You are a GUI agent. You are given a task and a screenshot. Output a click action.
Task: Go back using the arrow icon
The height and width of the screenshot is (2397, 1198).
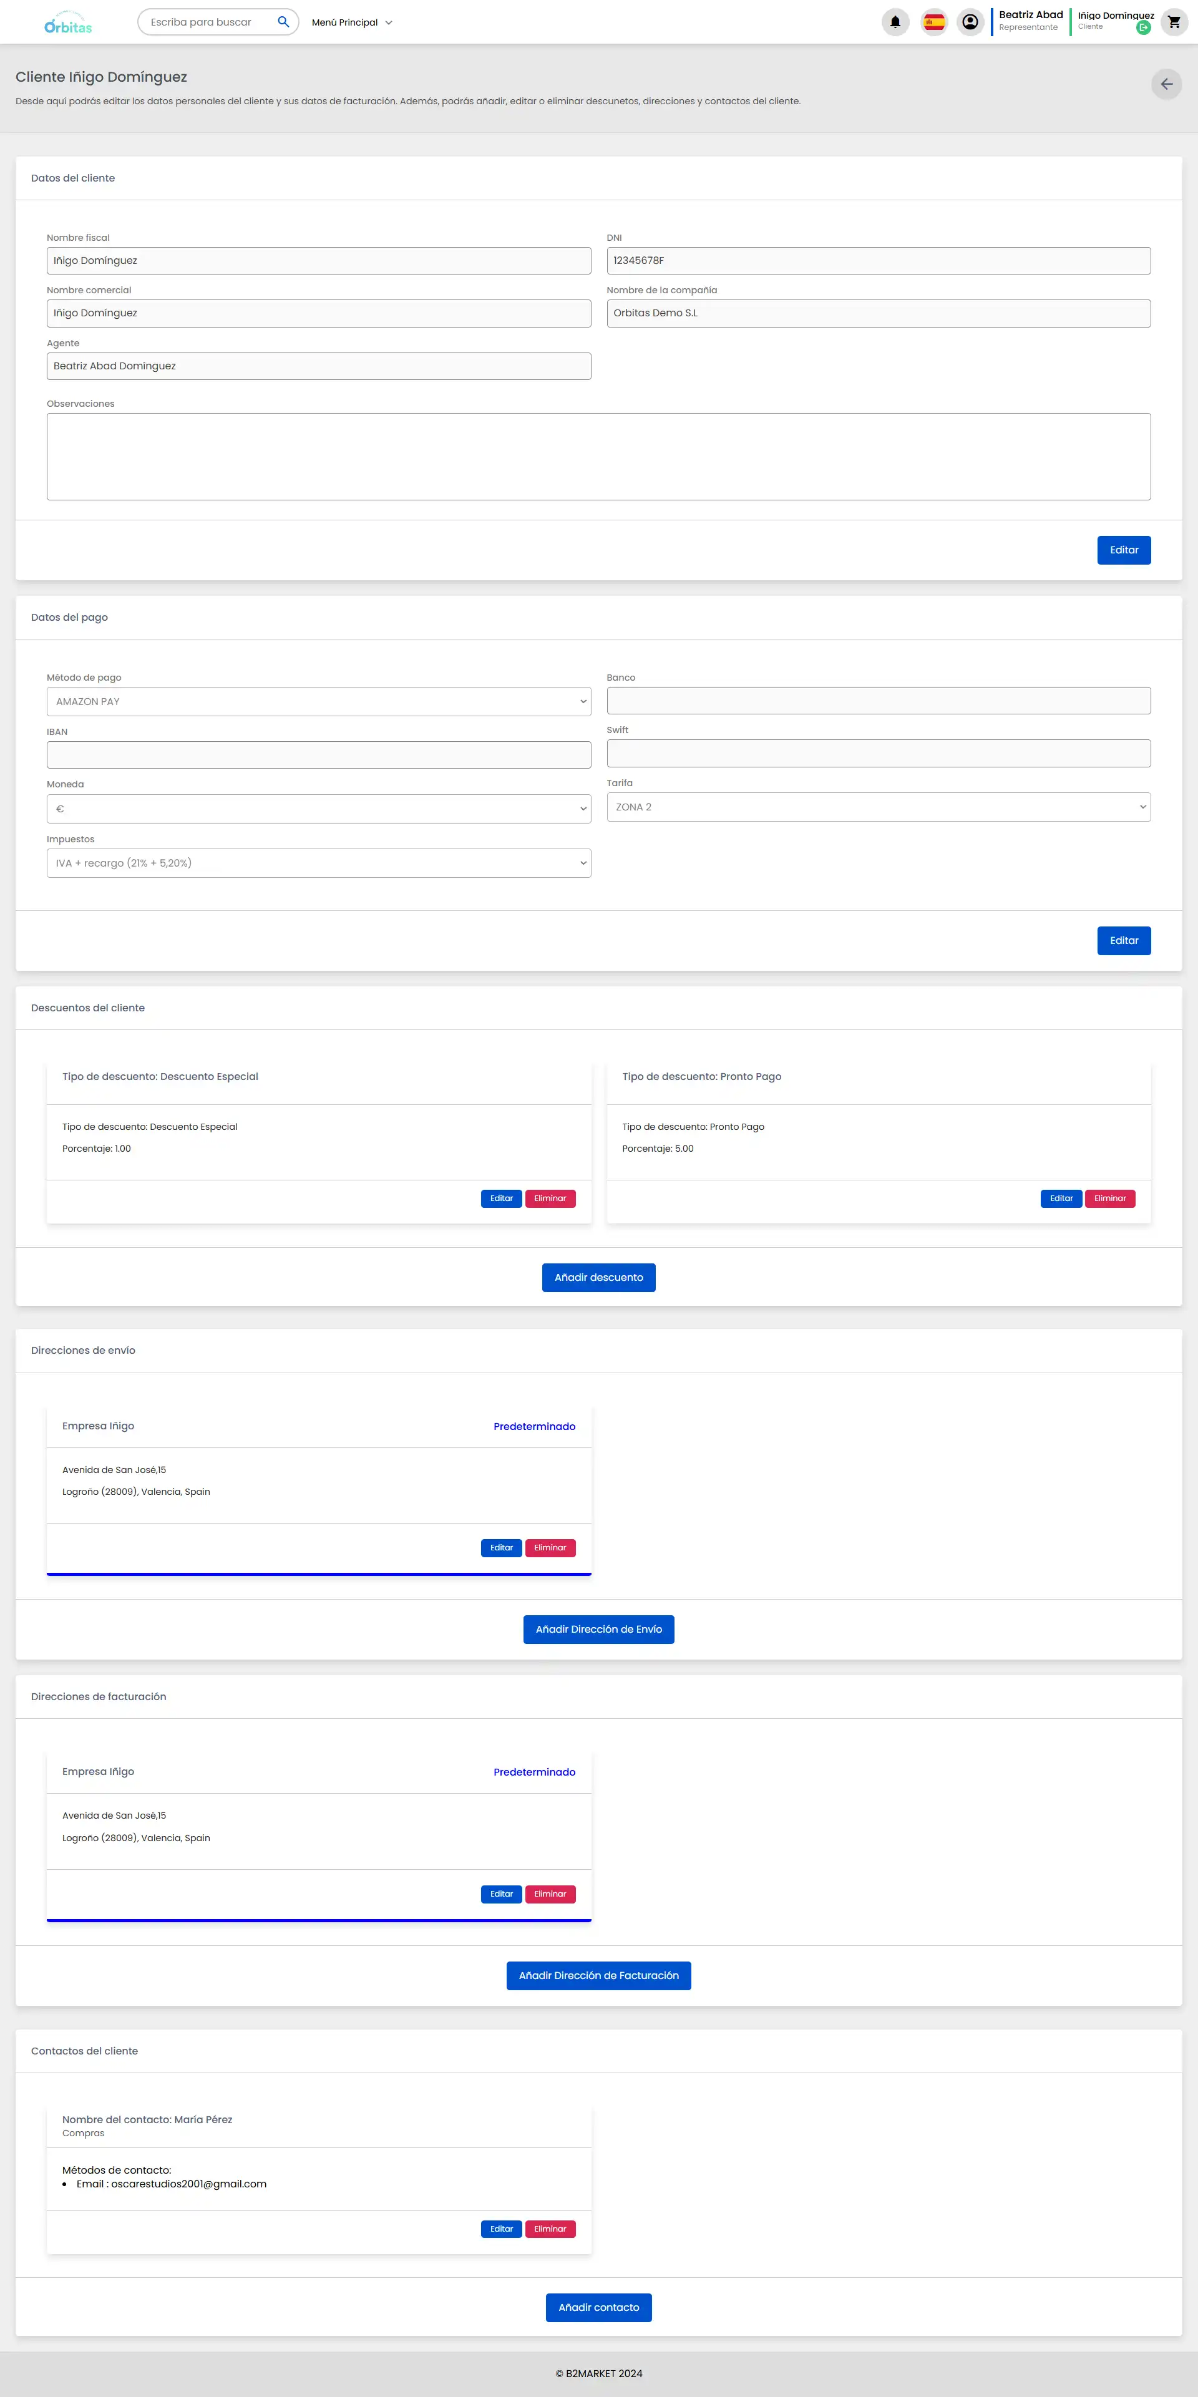pos(1166,85)
